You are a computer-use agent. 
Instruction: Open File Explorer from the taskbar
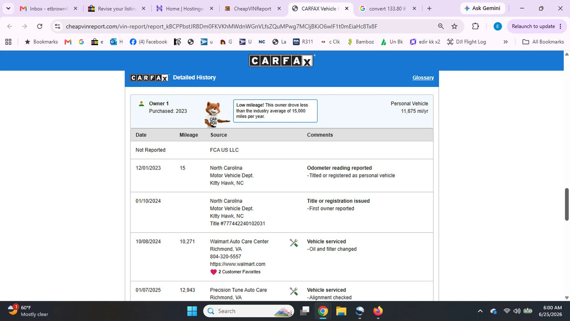pos(341,311)
